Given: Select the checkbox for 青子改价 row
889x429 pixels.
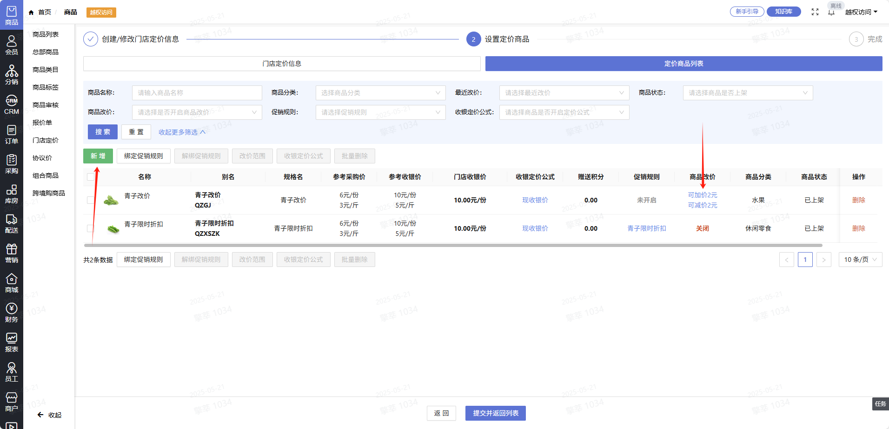Looking at the screenshot, I should pyautogui.click(x=91, y=200).
